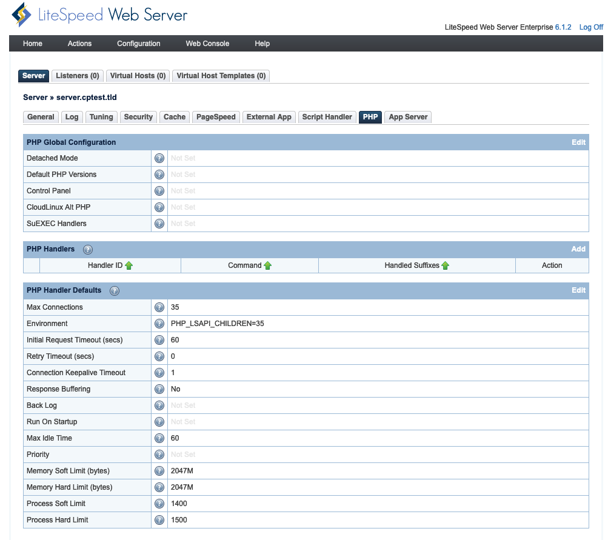Open help icon for Initial Request Timeout
The image size is (608, 540).
click(159, 340)
